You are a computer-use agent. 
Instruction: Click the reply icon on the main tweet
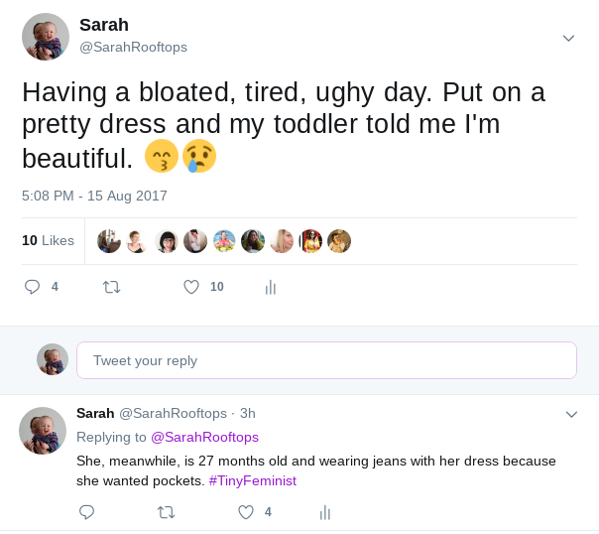(x=33, y=287)
